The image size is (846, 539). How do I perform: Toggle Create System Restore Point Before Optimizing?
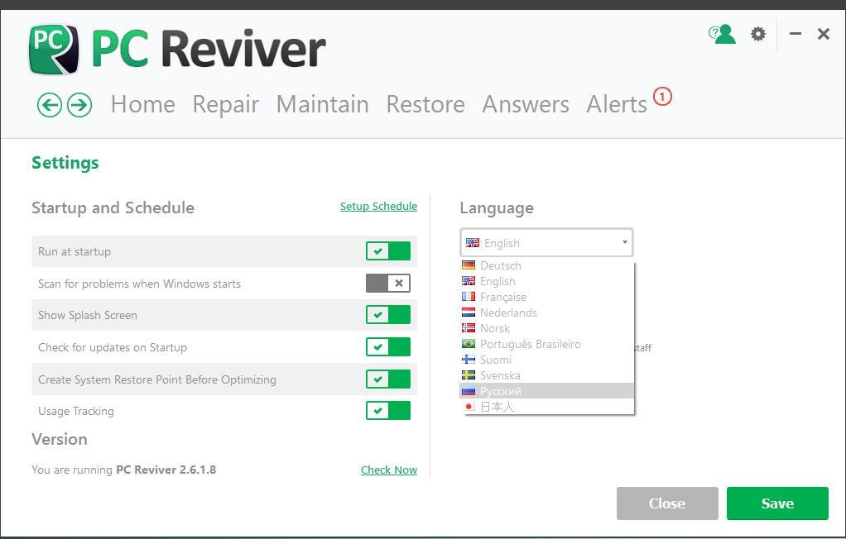click(x=388, y=379)
